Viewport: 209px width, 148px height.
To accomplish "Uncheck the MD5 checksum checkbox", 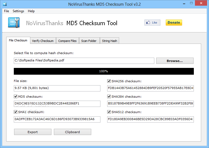I will (x=16, y=96).
